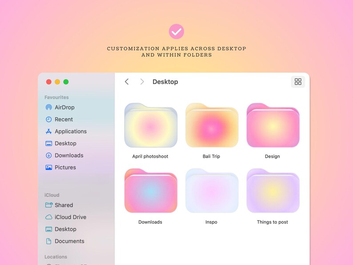The width and height of the screenshot is (353, 265).
Task: Minimize the window with yellow button
Action: click(57, 82)
